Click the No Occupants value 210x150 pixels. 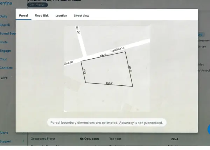90,139
